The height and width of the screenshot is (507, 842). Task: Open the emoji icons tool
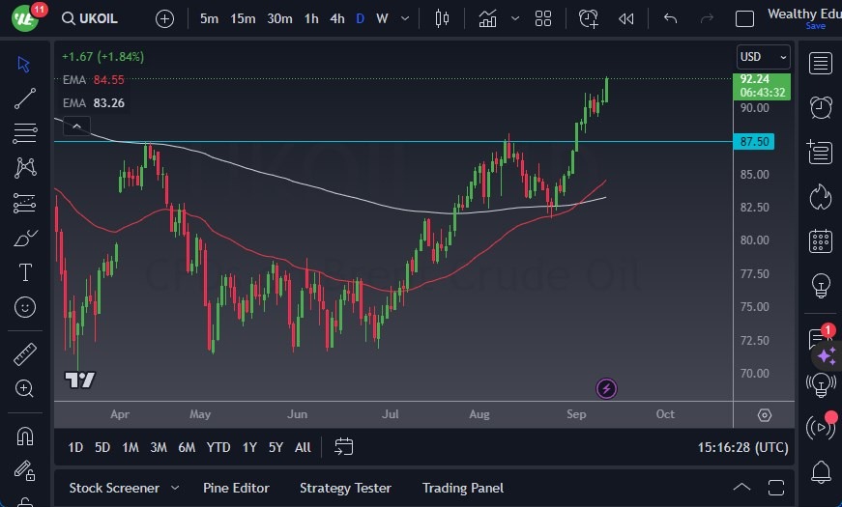click(x=25, y=307)
